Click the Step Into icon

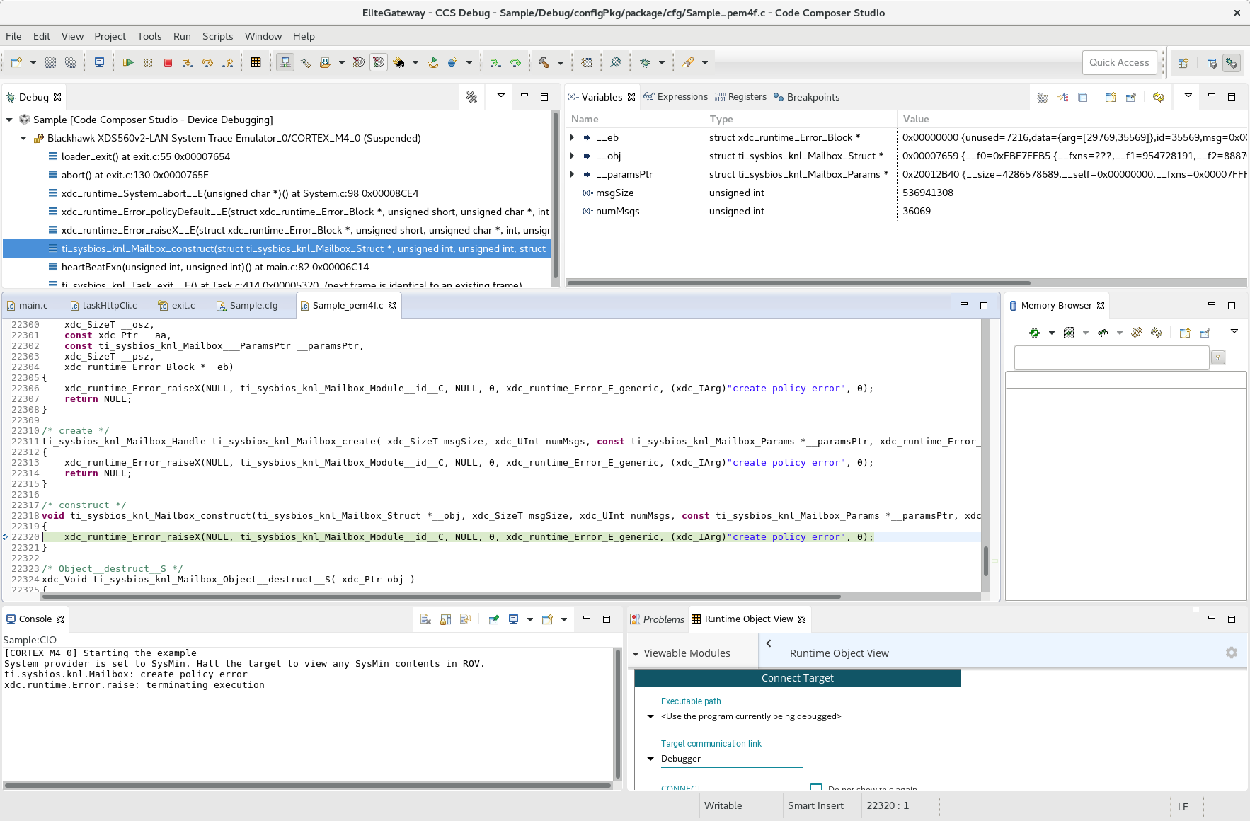[188, 62]
